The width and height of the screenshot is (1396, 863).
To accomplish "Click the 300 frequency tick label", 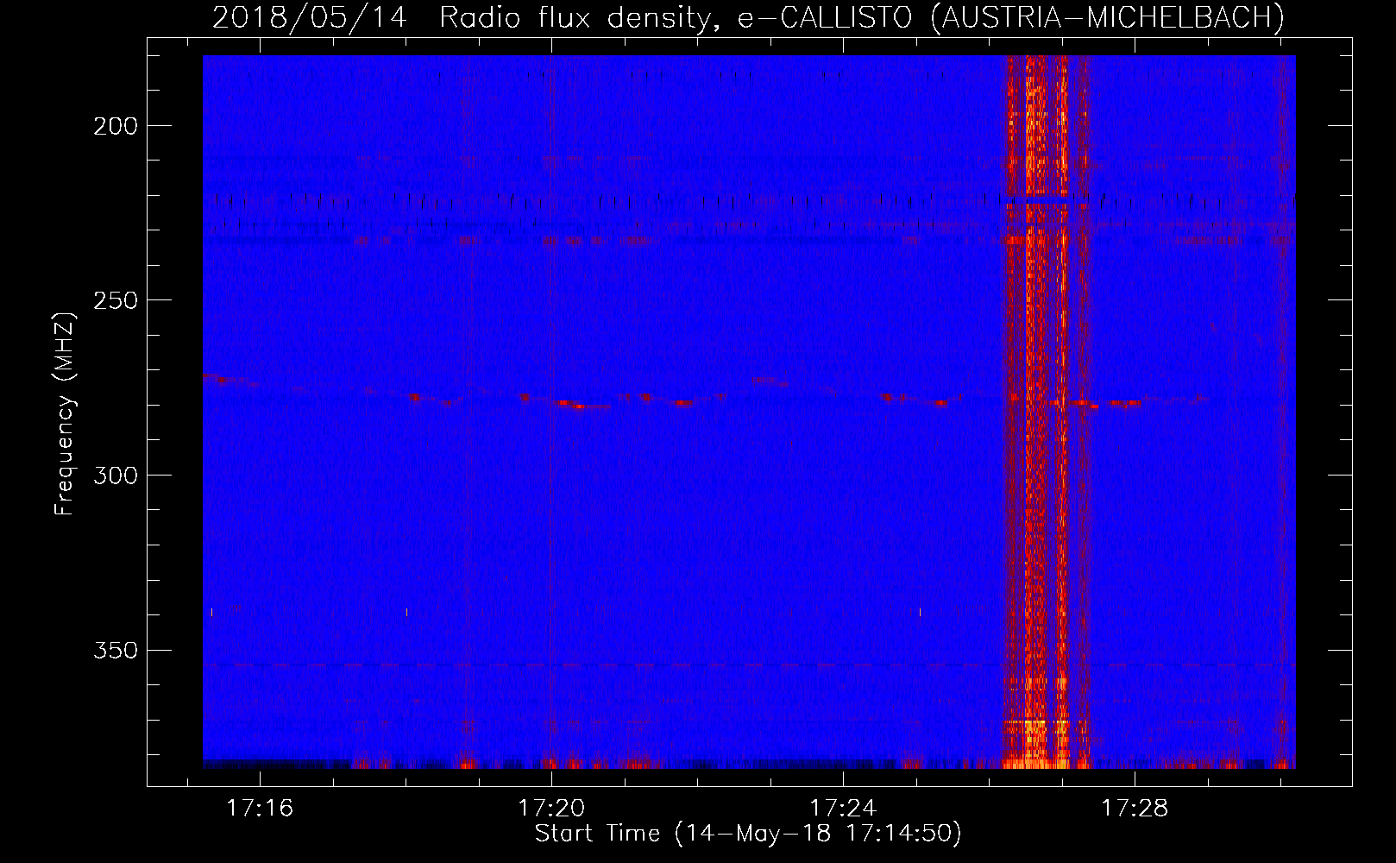I will [x=115, y=476].
